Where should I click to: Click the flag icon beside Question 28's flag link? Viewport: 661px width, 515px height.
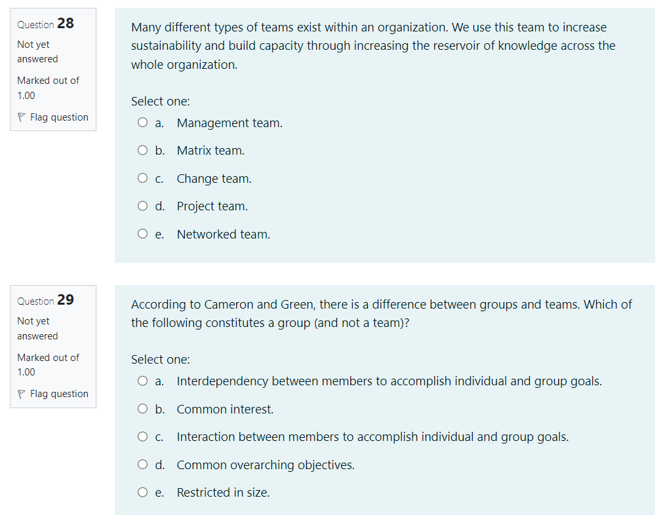point(20,117)
